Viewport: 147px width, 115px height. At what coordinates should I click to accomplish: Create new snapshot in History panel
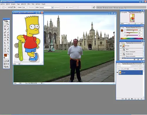point(138,60)
